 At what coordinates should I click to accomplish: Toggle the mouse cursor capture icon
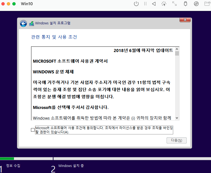pos(164,4)
